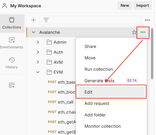
Task: Click the New button
Action: tap(125, 5)
